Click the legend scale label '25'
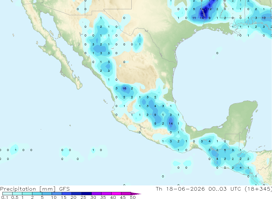The width and height of the screenshot is (272, 199). (83, 197)
